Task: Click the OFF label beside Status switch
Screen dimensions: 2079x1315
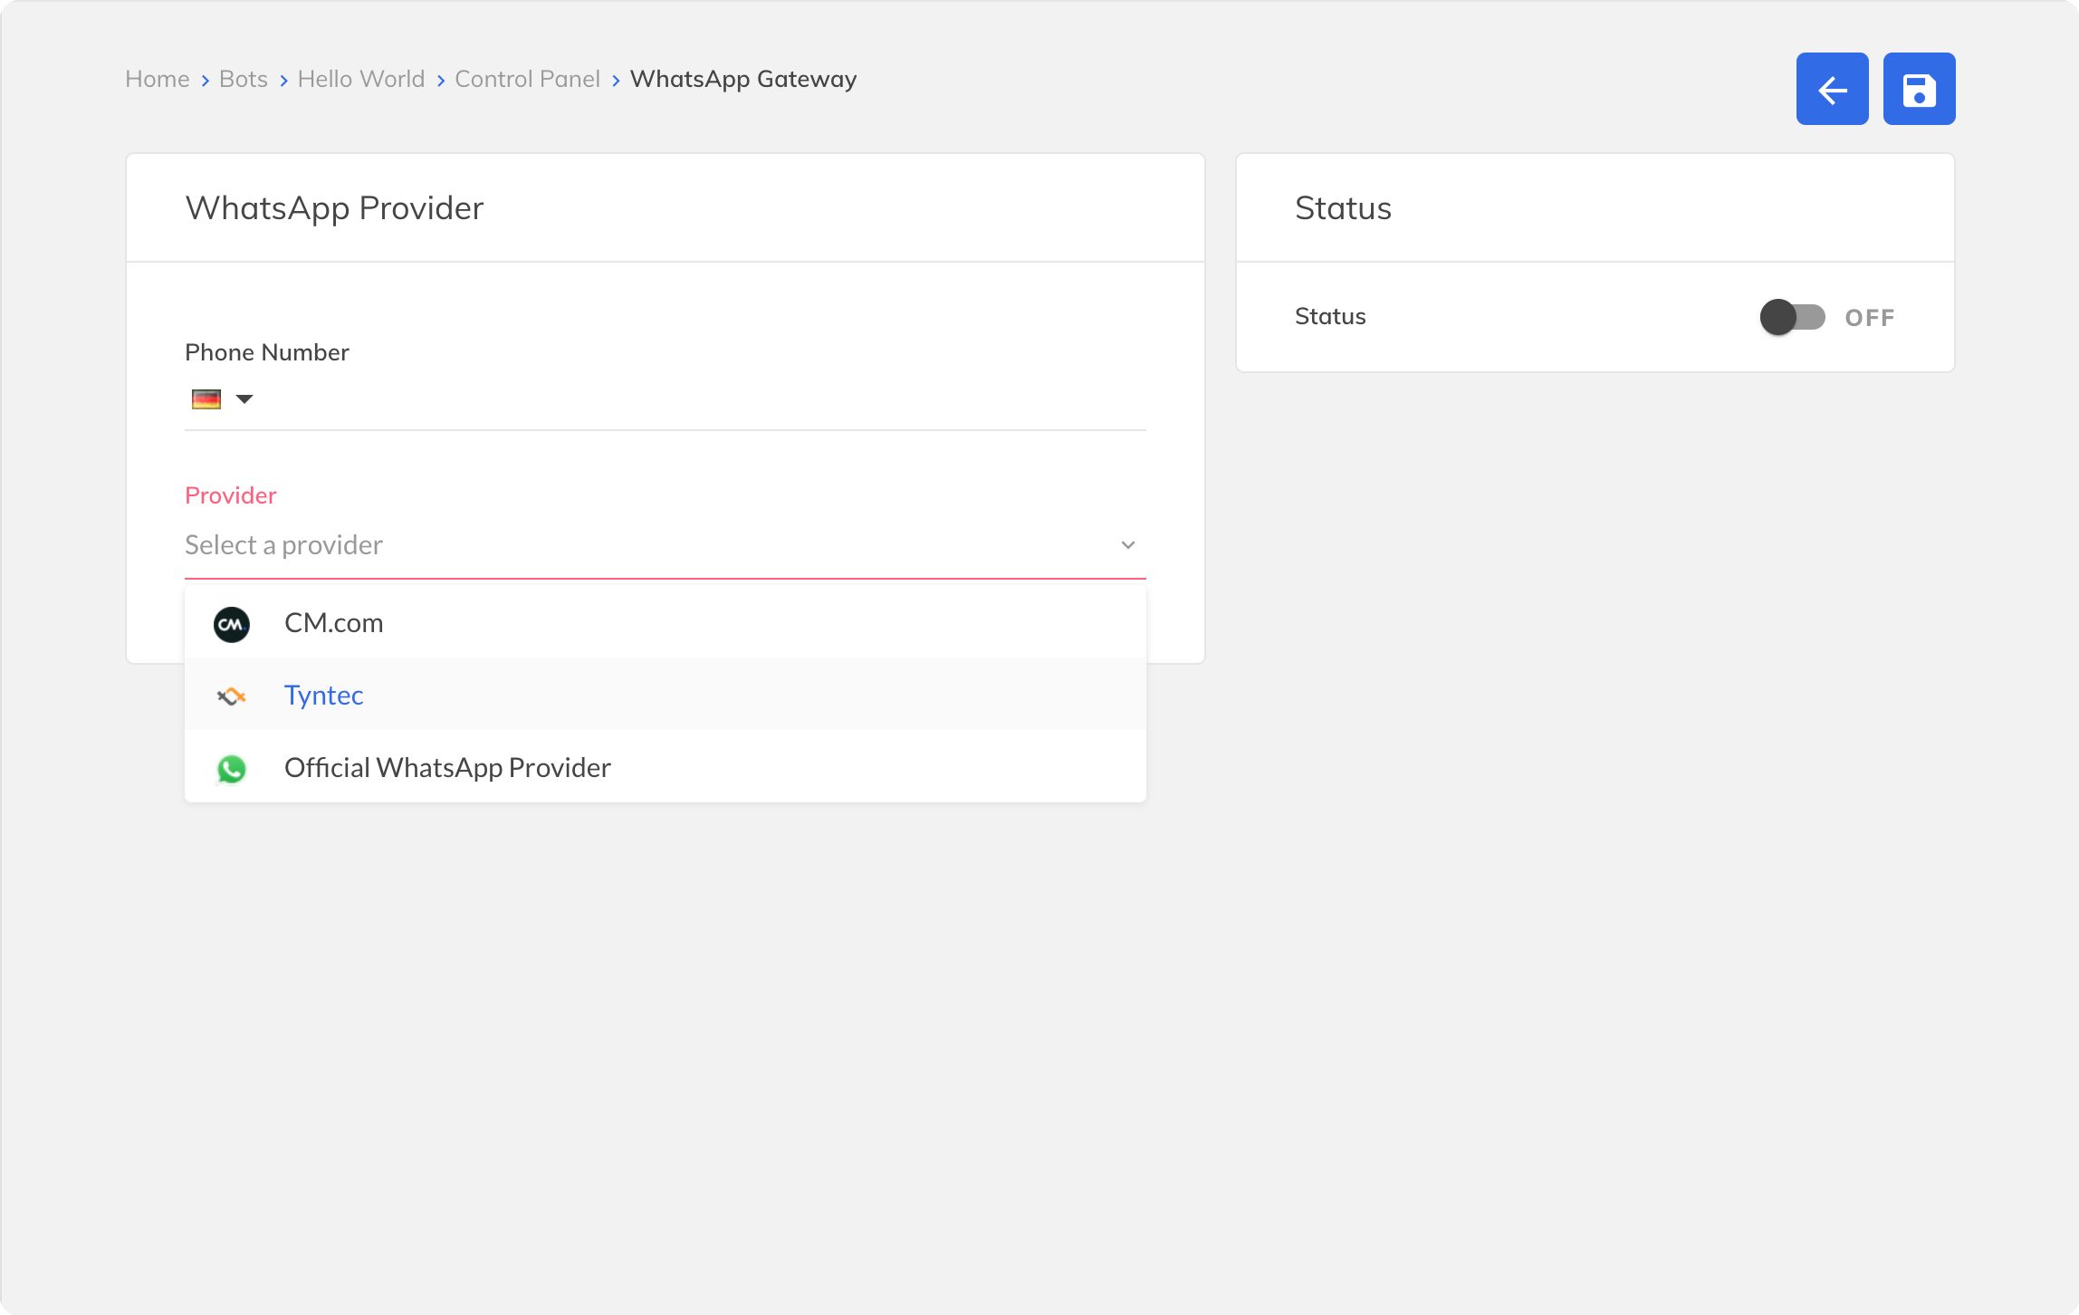Action: click(1870, 318)
